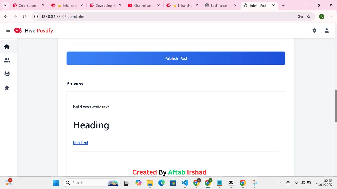Close the 'Channel conte' tab
Screen dimensions: 337x189
tap(158, 5)
